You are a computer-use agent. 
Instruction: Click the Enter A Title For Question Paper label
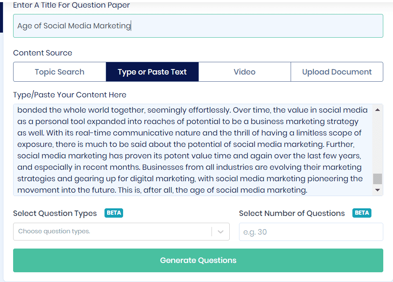click(x=71, y=6)
